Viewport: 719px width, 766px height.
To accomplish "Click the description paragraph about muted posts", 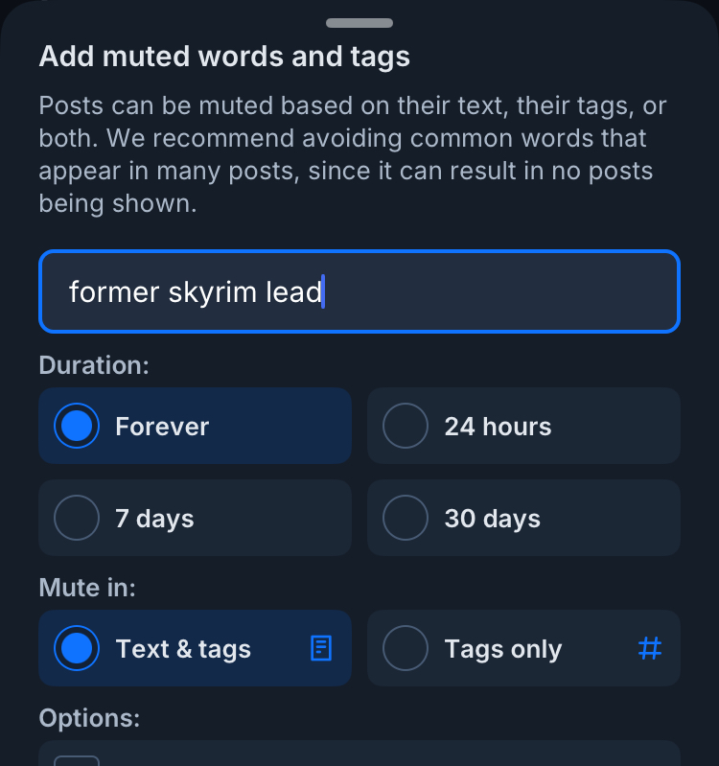I will pyautogui.click(x=353, y=155).
